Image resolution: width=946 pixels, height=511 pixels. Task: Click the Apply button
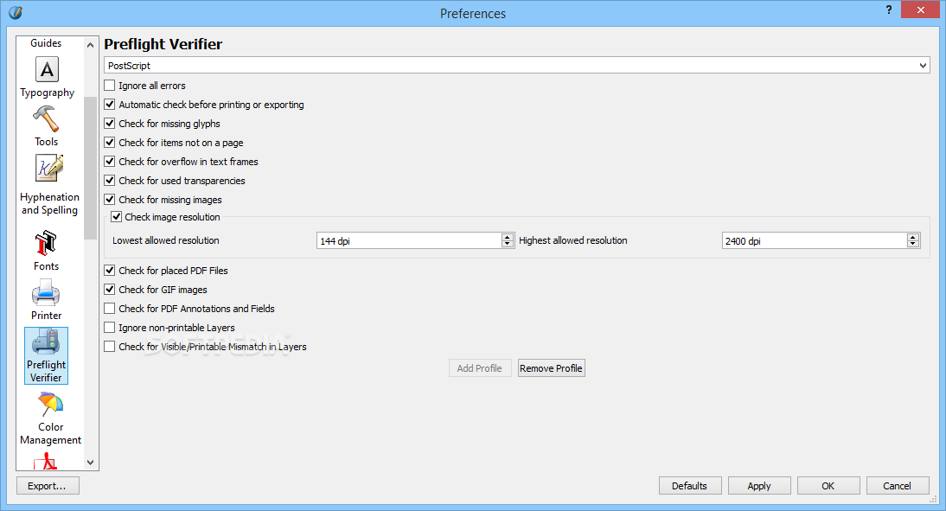(x=759, y=486)
